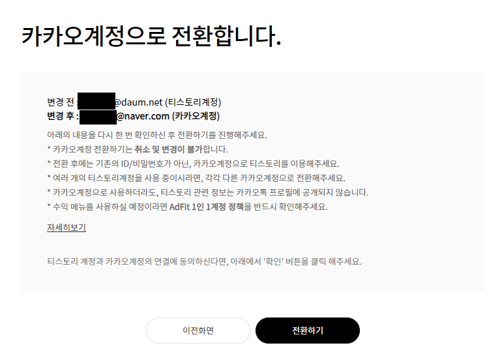Screen dimensions: 500x354
Task: Click the 카카오계정으로 전환합니다 heading
Action: 151,36
